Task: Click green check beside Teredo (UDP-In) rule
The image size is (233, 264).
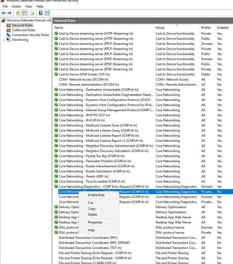Action: [56, 176]
